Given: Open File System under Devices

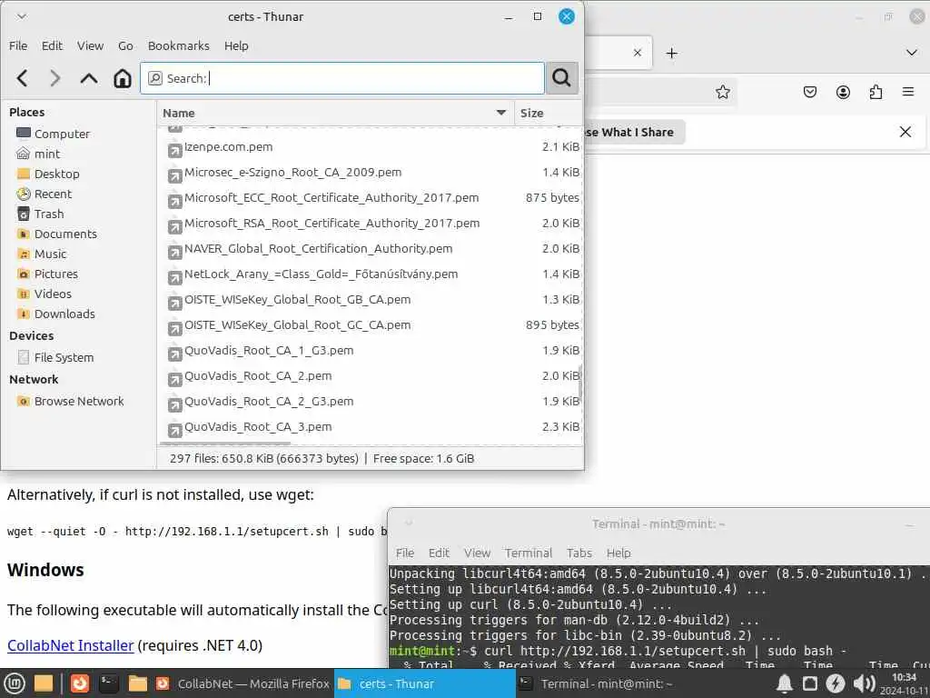Looking at the screenshot, I should (64, 357).
